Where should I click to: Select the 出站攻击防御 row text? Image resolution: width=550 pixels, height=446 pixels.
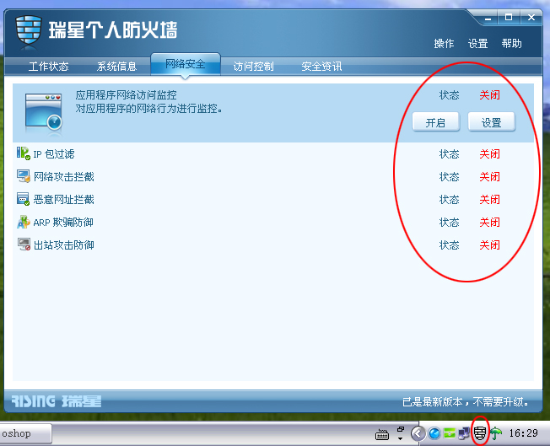pyautogui.click(x=64, y=245)
